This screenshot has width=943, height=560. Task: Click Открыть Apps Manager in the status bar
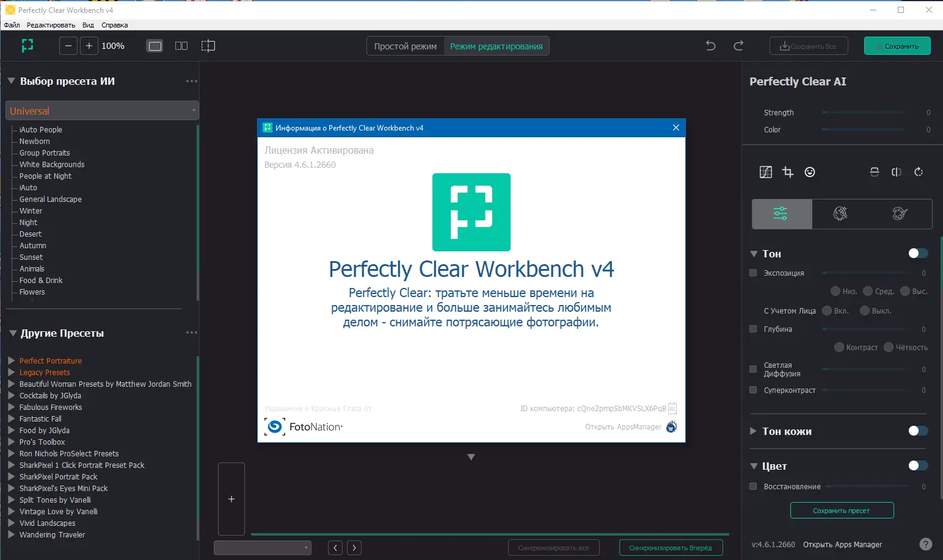[842, 544]
